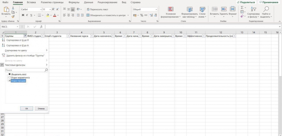Select the Format Painter brush icon
The width and height of the screenshot is (282, 136).
[13, 16]
